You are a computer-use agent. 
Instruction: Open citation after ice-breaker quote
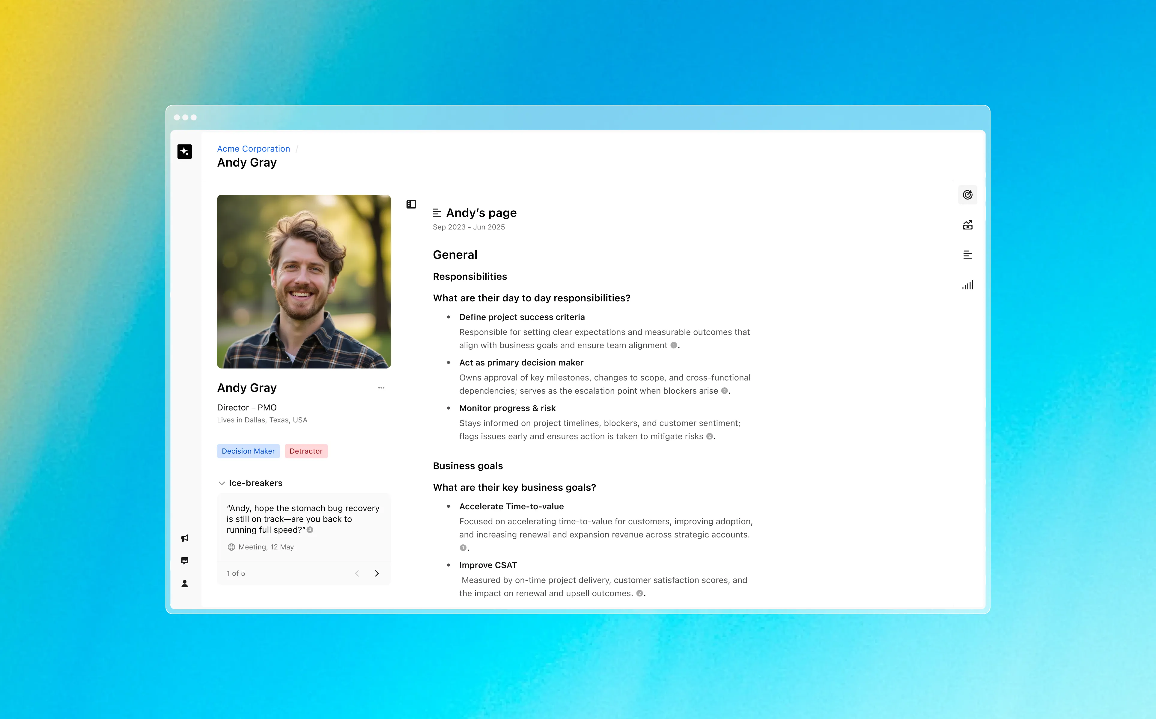(x=310, y=530)
